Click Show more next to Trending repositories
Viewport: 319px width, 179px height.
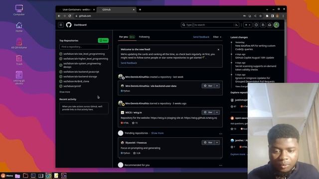[158, 133]
